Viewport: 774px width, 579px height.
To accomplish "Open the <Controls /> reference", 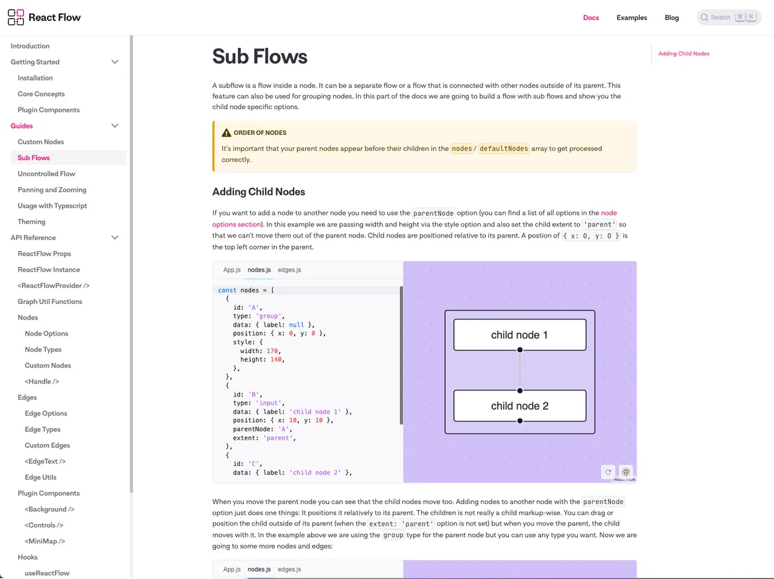I will coord(44,525).
